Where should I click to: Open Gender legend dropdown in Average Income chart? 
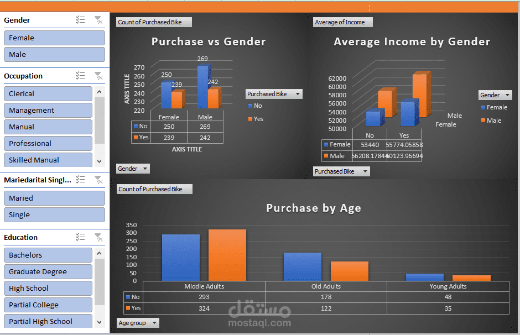(495, 95)
